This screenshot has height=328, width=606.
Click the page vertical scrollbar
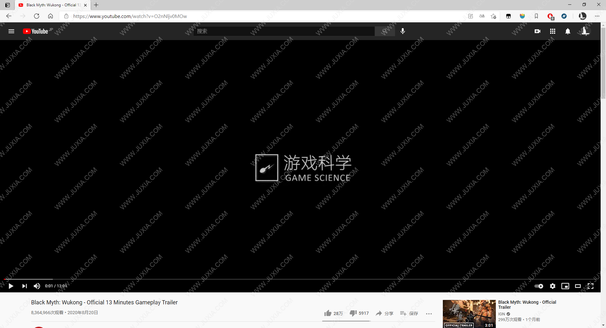(x=603, y=63)
